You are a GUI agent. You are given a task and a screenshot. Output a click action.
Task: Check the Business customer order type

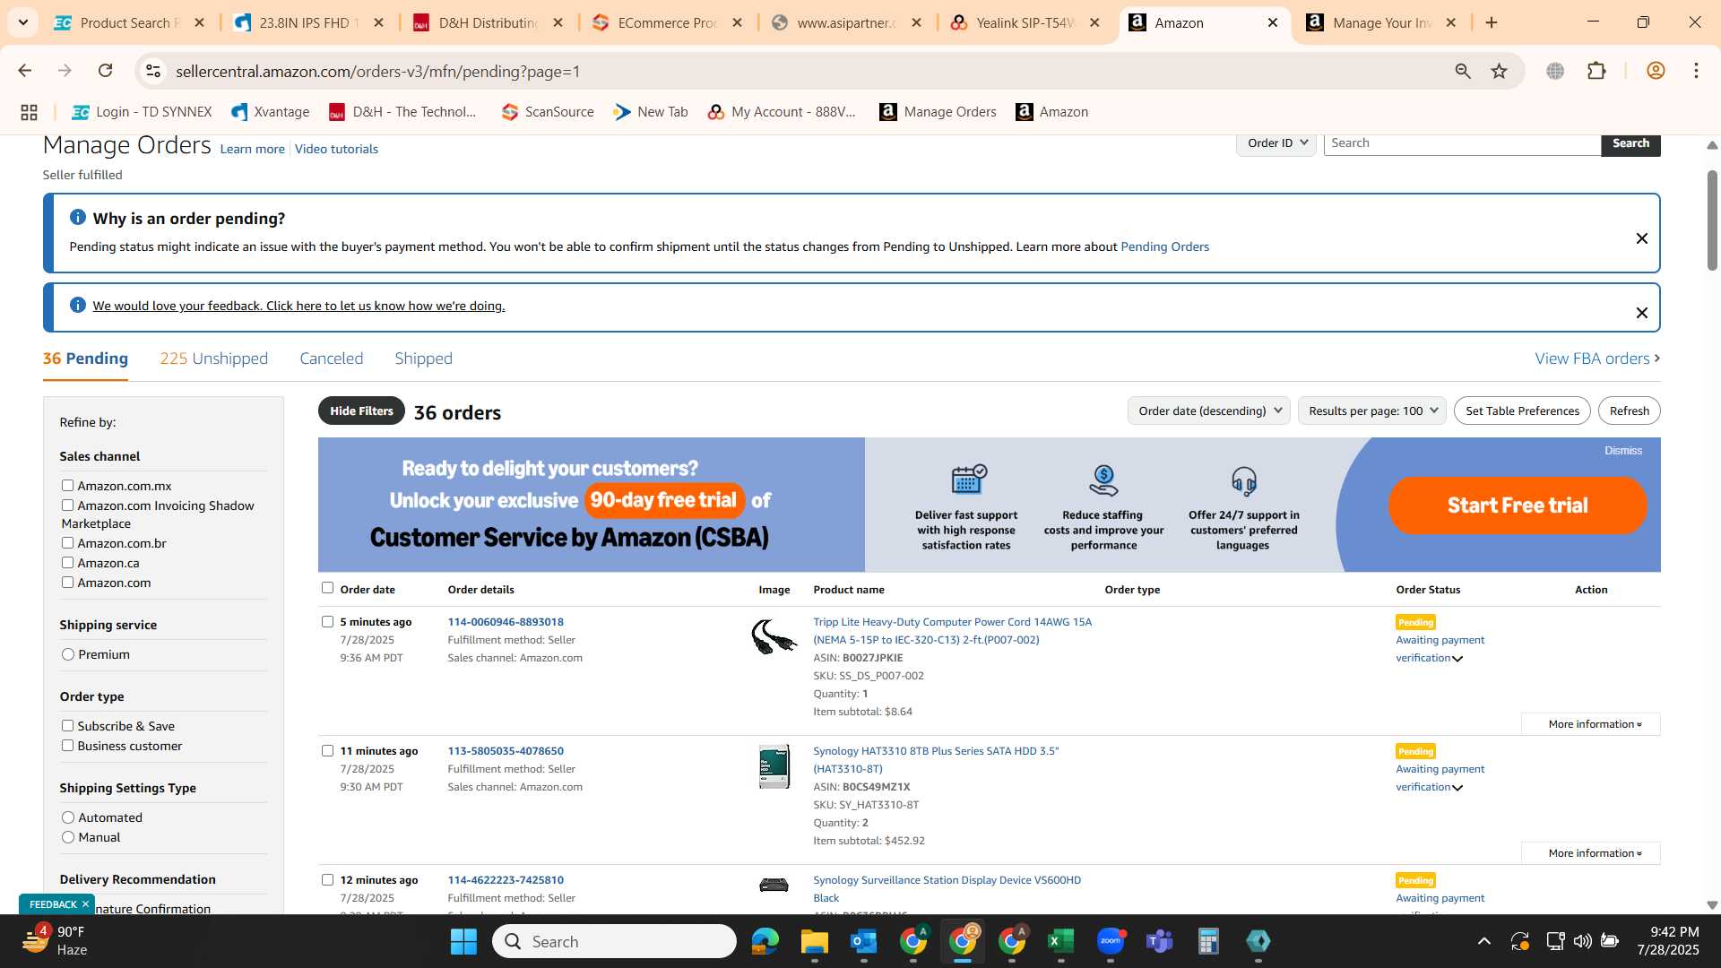coord(67,745)
